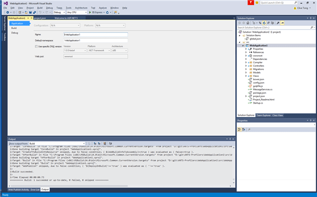Click Property Pages wrench in Properties panel
Screen dimensions: 317x197
pos(249,130)
